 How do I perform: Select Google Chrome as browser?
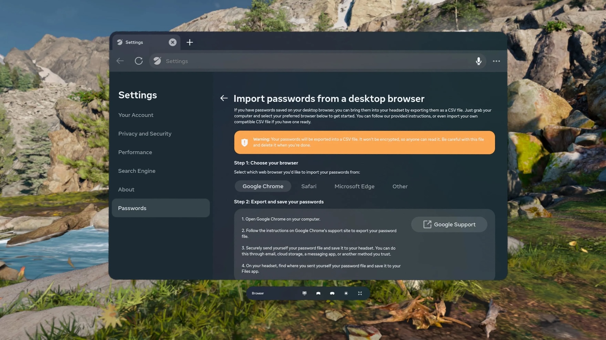[x=263, y=186]
